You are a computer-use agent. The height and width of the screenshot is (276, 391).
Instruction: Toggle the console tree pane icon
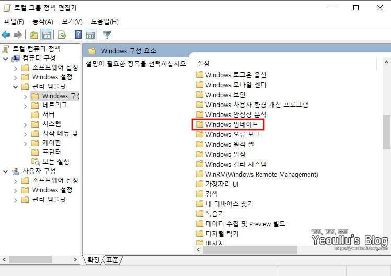(47, 34)
